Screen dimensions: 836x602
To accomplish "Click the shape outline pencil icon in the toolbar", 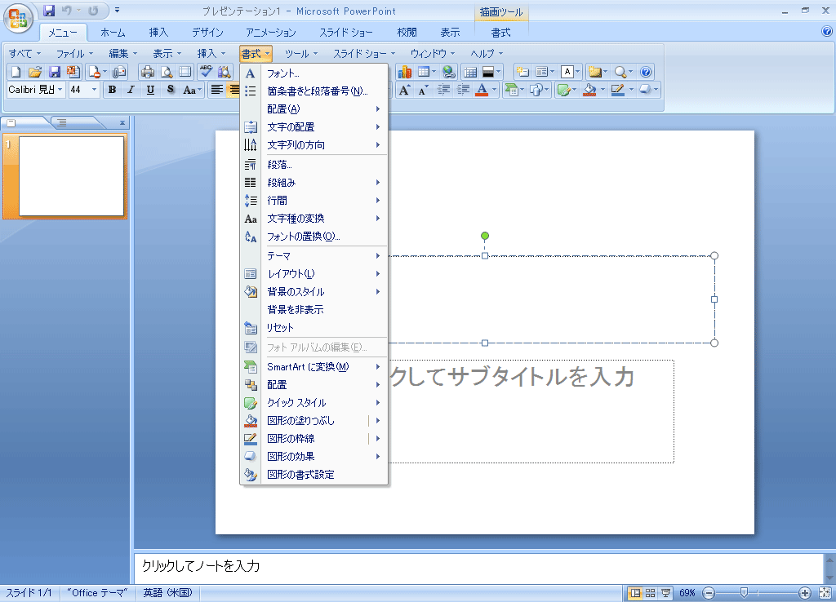I will (x=617, y=90).
